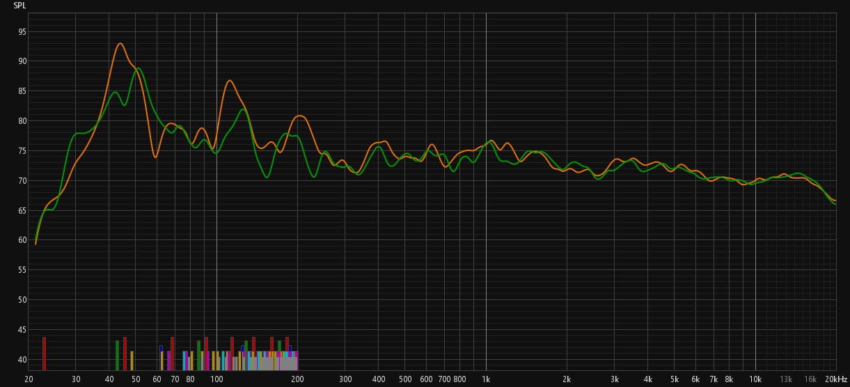Screen dimensions: 850x387
Task: Click the isolated red bar near 23 Hz
Action: tap(44, 354)
